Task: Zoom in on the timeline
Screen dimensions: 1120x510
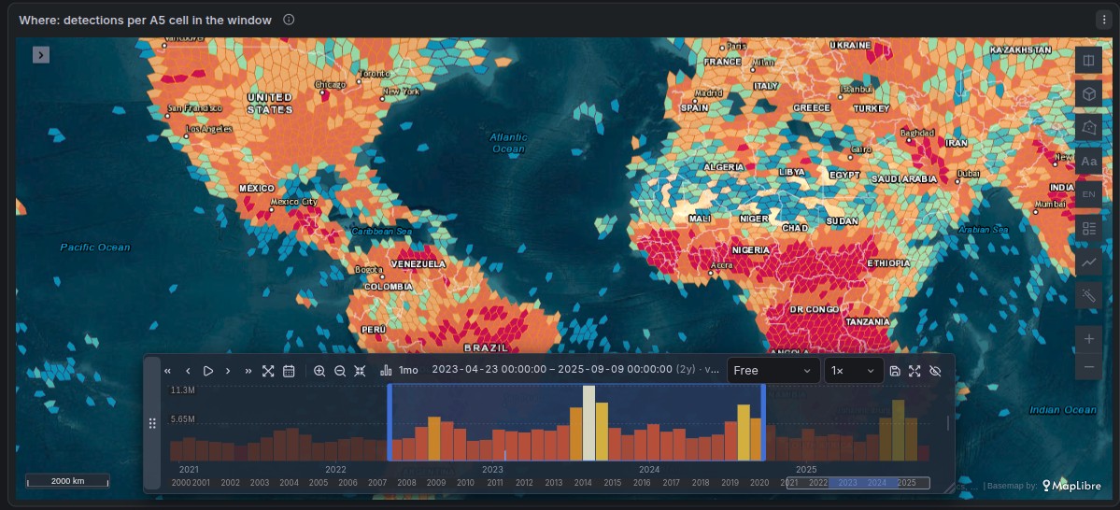Action: [x=319, y=371]
